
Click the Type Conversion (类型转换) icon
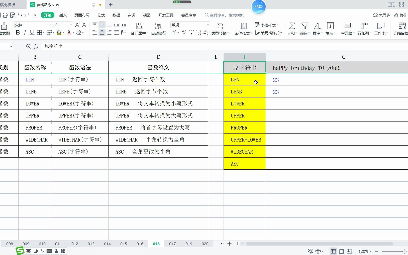(x=220, y=26)
